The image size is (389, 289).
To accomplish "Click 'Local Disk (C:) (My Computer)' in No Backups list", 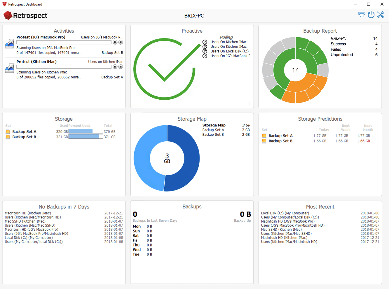I will (x=29, y=238).
